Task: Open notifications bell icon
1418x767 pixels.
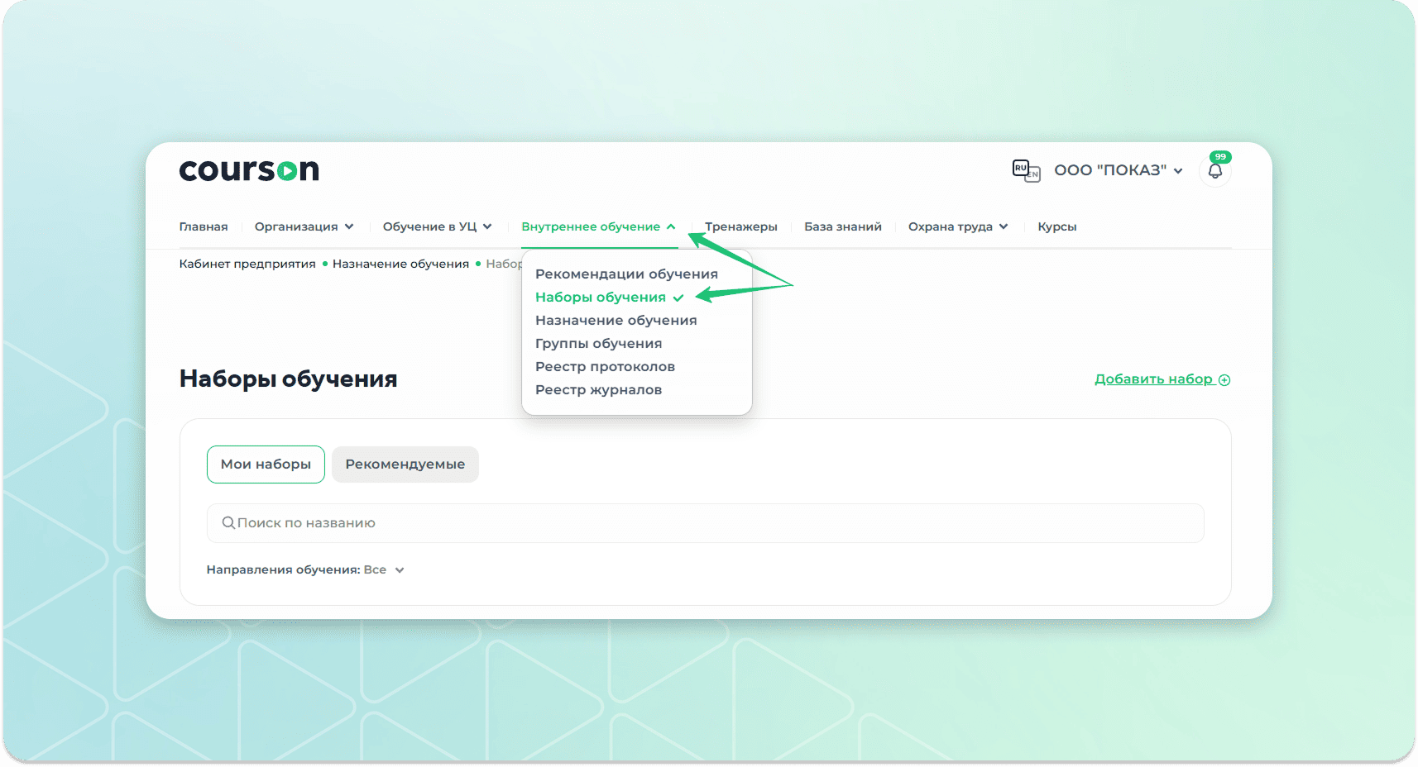Action: click(1214, 171)
